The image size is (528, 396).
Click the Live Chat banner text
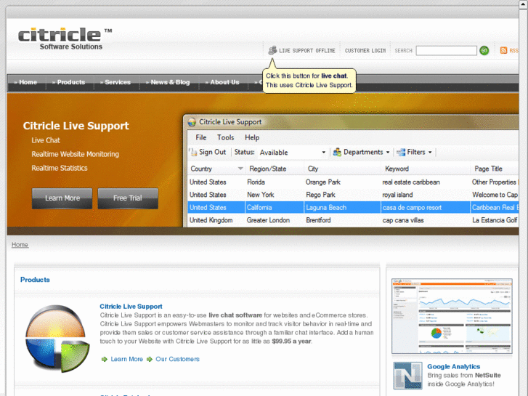[46, 140]
